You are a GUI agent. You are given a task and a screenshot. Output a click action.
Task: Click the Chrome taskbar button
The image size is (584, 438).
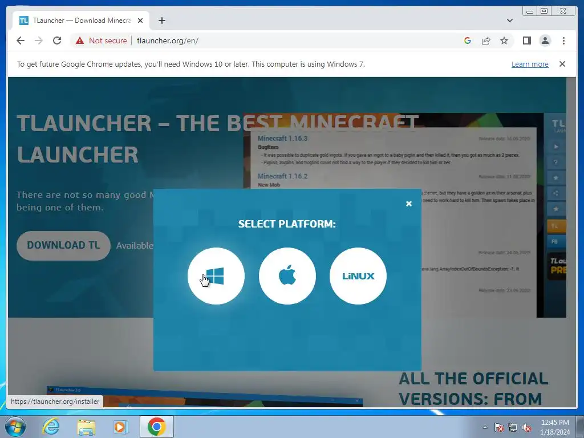point(156,427)
